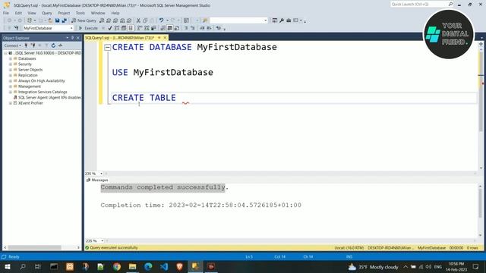
Task: Open the View menu
Action: tap(32, 13)
